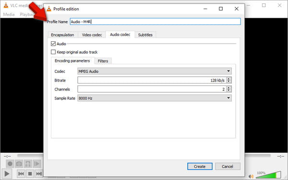Image resolution: width=288 pixels, height=180 pixels.
Task: Take a snapshot with camera icon
Action: (19, 164)
